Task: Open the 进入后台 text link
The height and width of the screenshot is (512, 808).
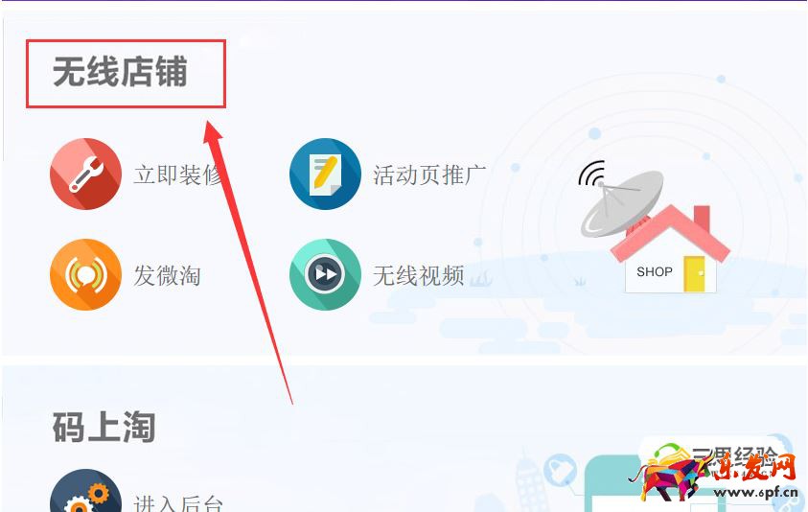Action: click(178, 502)
